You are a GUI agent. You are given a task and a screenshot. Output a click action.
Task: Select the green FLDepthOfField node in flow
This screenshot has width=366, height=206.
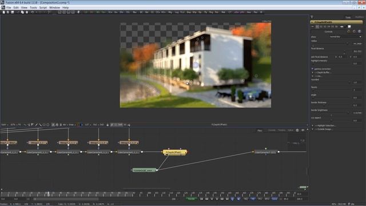[144, 171]
